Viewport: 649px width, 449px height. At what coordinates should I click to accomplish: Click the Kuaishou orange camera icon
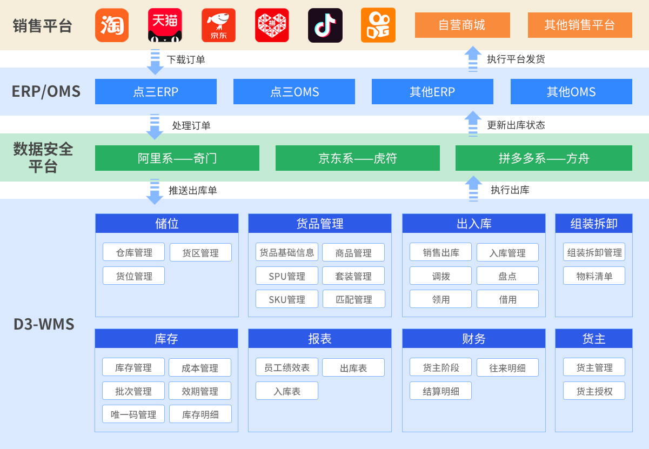pos(378,25)
